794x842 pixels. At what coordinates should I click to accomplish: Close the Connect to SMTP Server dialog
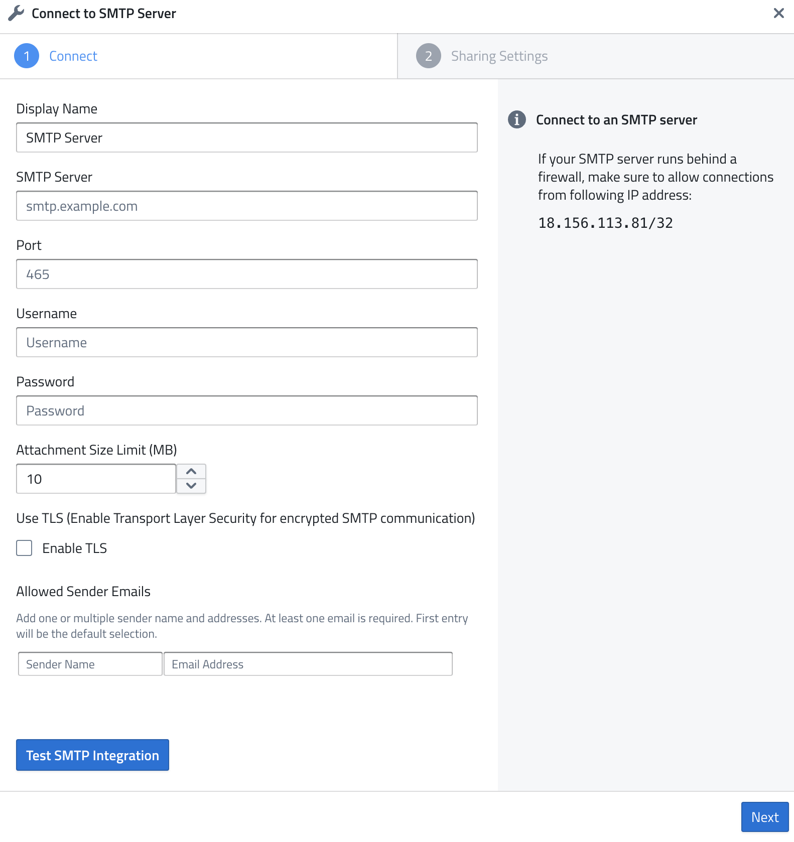point(778,14)
